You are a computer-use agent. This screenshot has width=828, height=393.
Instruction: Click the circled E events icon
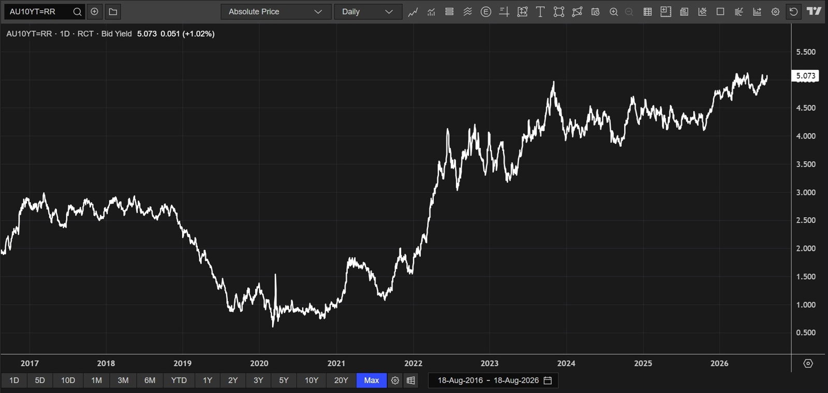(x=485, y=12)
